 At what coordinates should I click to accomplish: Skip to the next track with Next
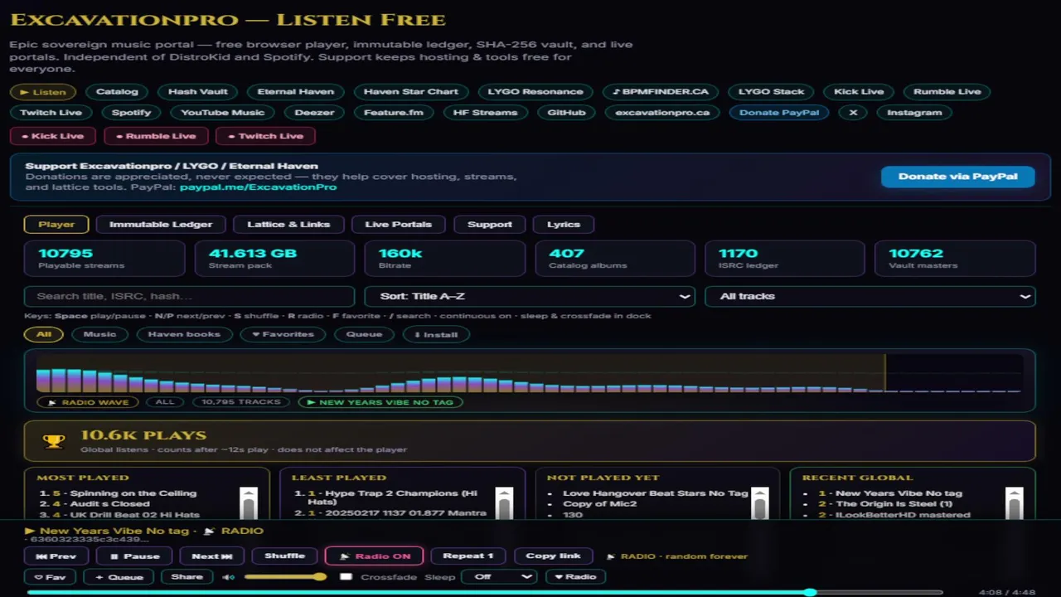click(212, 556)
